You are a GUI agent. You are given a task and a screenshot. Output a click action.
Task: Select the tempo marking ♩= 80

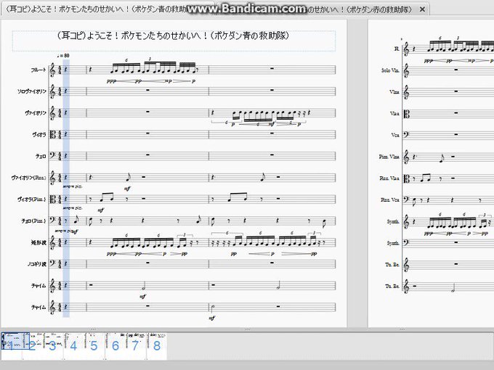click(63, 56)
